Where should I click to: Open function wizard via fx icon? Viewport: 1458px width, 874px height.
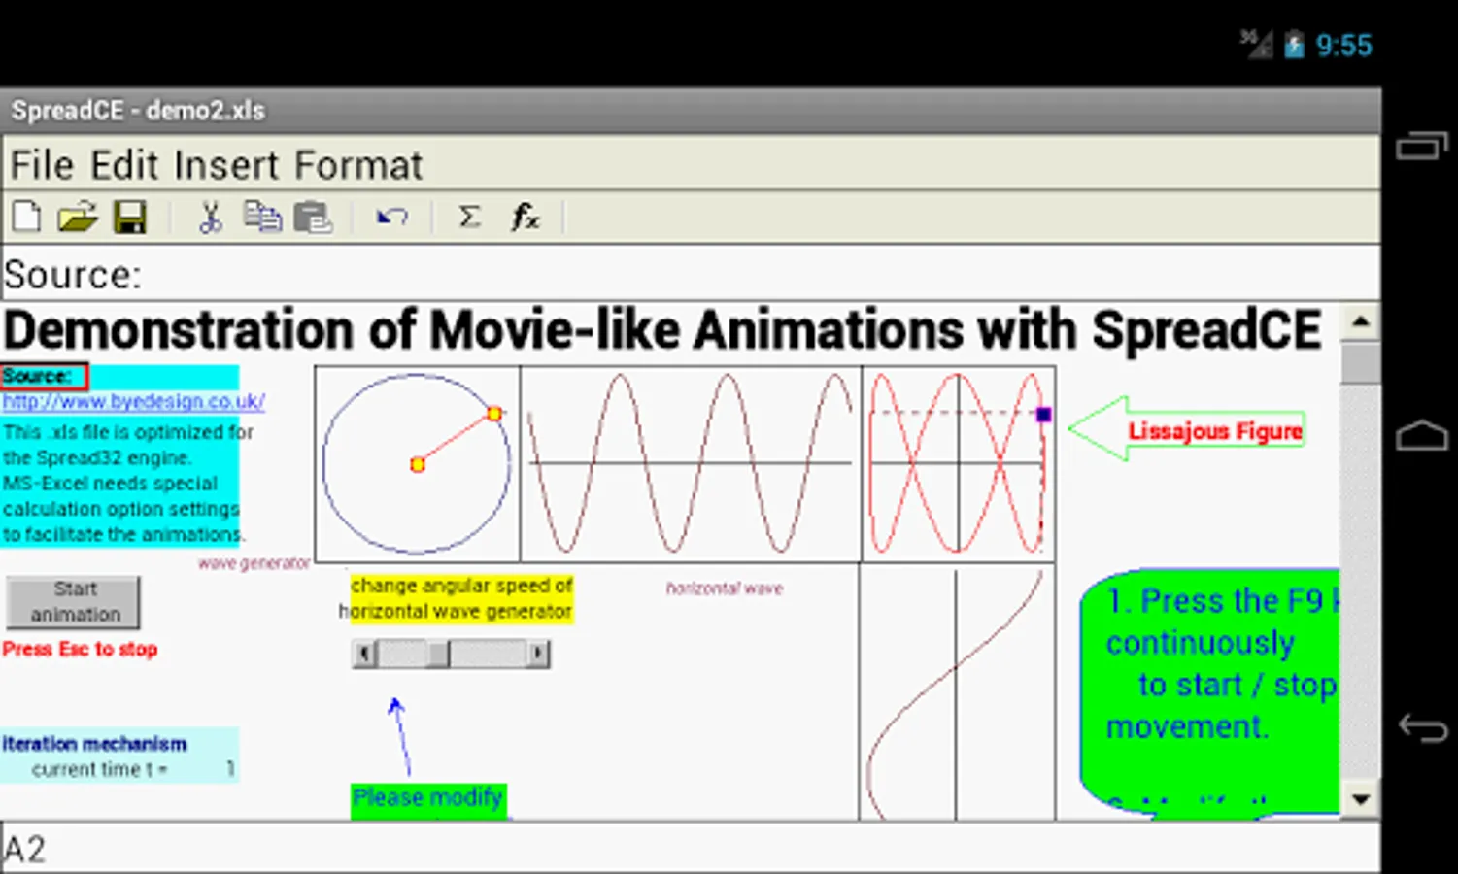[x=525, y=217]
